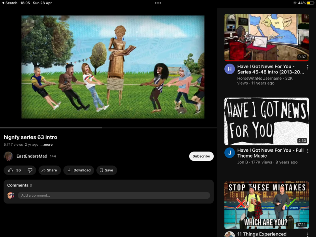Expand video description with ...more

point(47,145)
